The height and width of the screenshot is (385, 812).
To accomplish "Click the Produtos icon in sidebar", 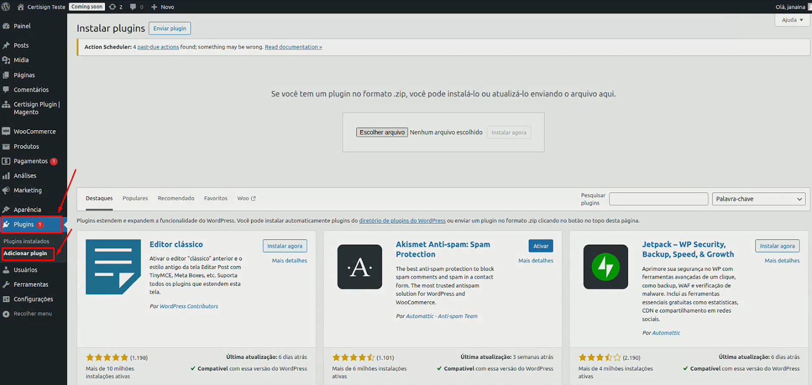I will [x=6, y=146].
